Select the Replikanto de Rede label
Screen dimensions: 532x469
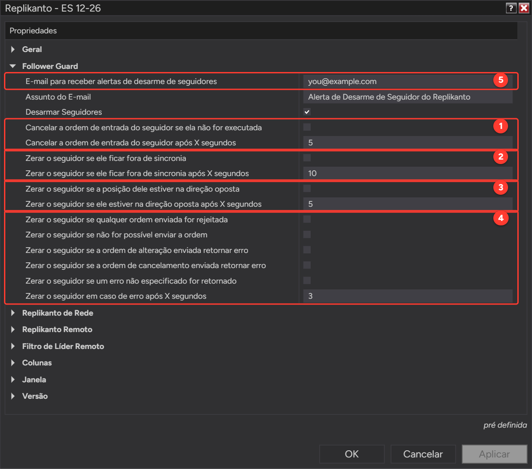click(58, 313)
